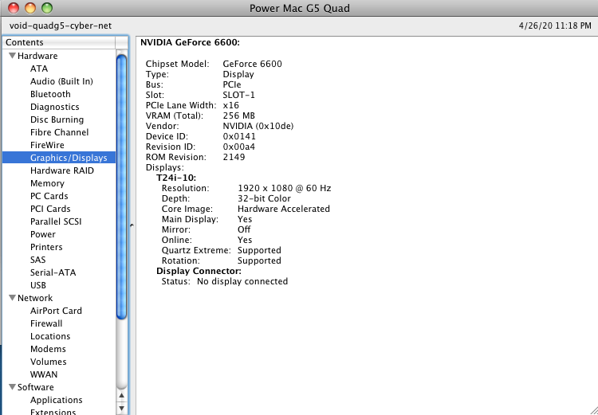Show Power information

tap(43, 234)
